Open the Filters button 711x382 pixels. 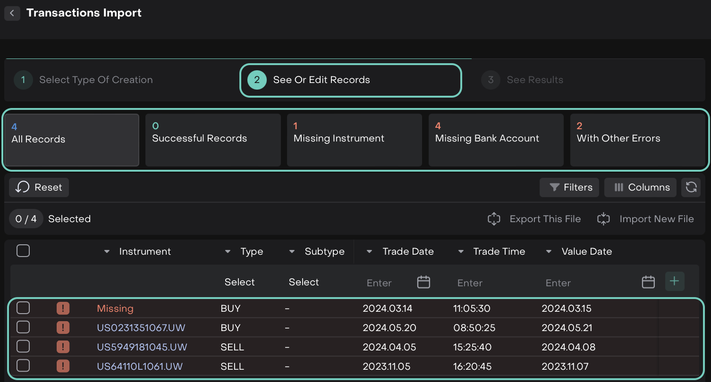coord(569,187)
